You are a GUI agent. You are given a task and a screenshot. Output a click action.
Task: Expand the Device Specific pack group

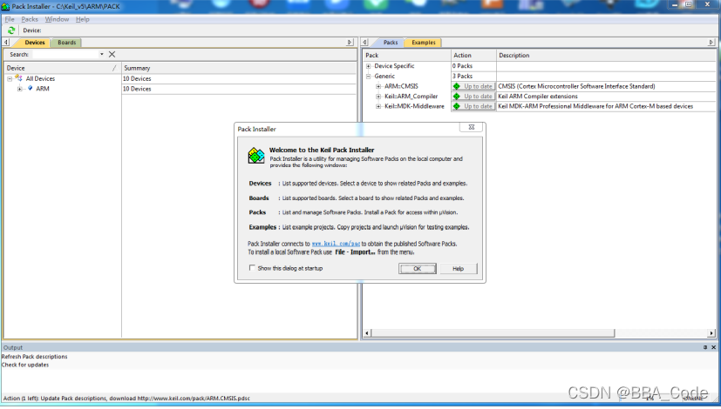click(368, 66)
